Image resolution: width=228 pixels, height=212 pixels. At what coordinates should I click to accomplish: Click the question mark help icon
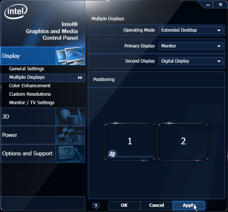(x=96, y=206)
